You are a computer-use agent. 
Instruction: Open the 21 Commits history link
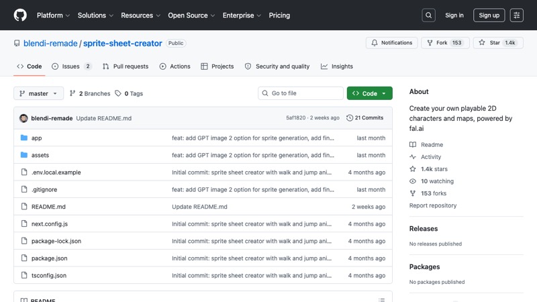(364, 118)
